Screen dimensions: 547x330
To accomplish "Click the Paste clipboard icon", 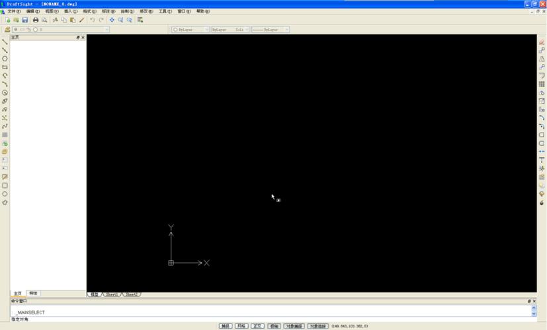I will (73, 20).
